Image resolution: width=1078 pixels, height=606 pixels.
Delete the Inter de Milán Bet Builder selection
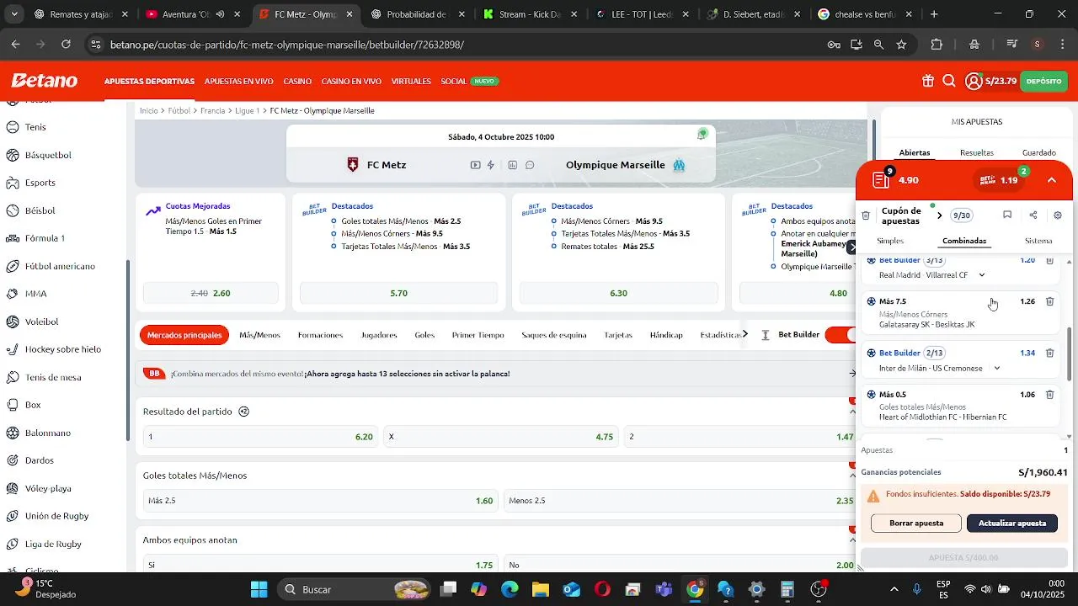pos(1049,353)
